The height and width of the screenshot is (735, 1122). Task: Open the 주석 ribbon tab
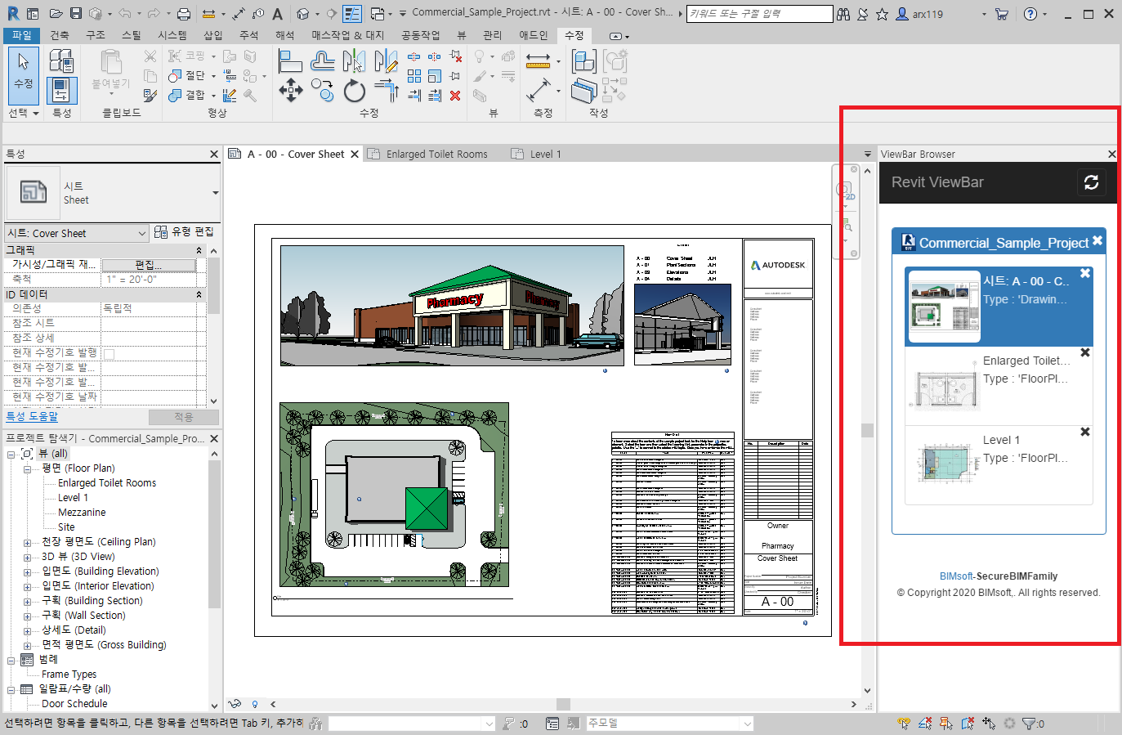(x=248, y=36)
